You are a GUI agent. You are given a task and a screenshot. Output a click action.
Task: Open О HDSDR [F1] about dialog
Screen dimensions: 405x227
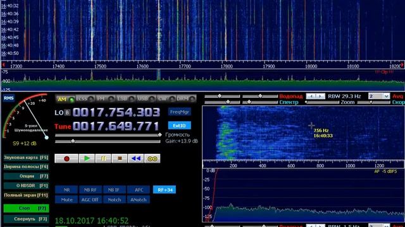[x=26, y=185]
